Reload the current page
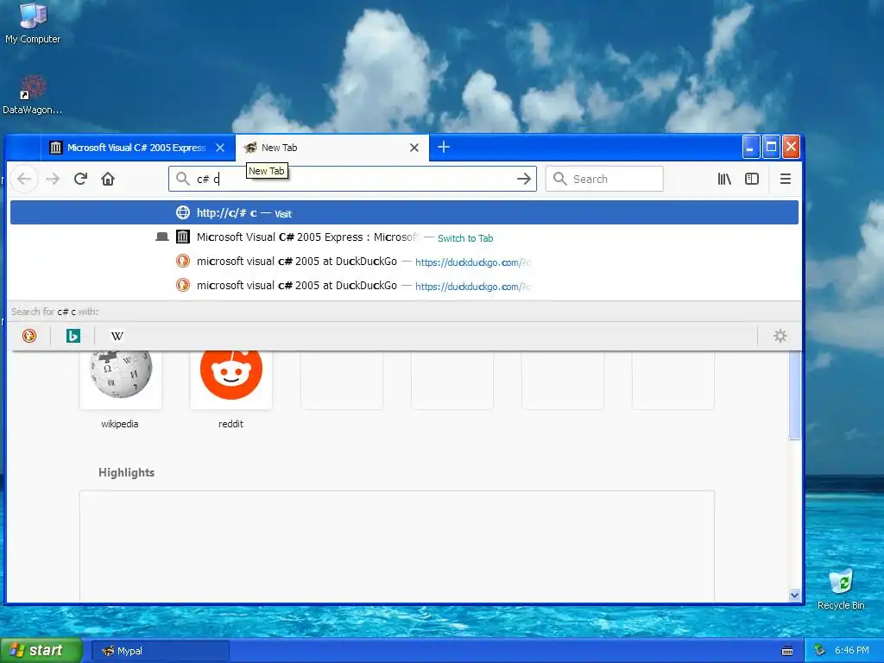This screenshot has width=884, height=663. 80,179
